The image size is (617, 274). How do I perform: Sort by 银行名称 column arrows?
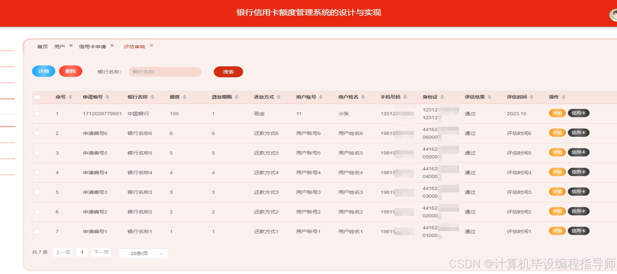(152, 97)
